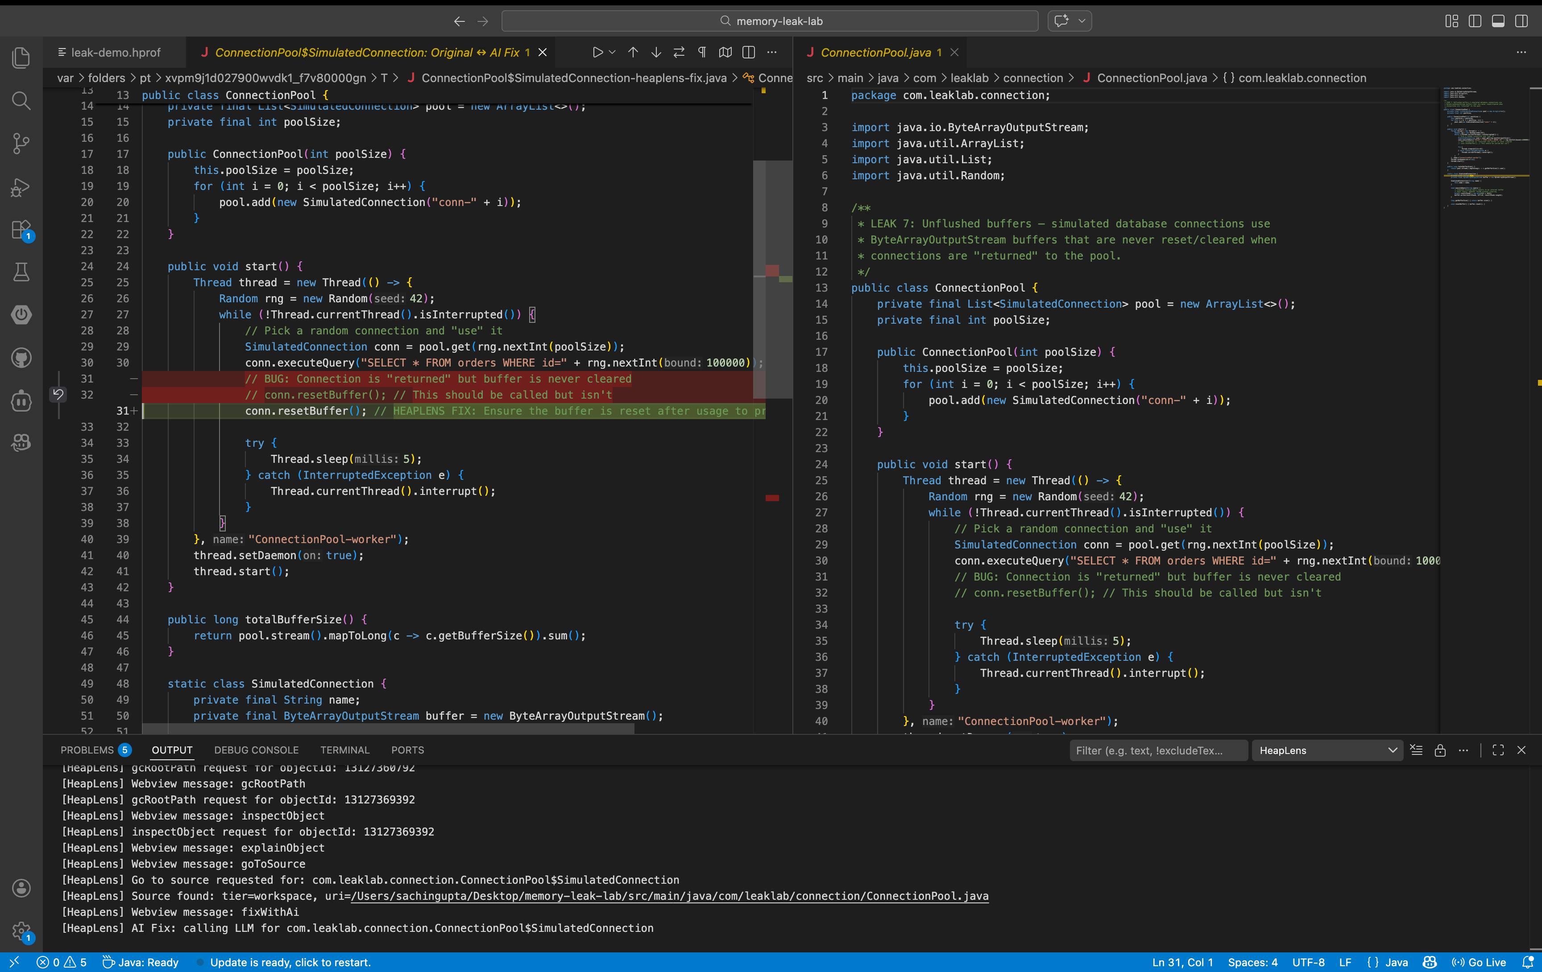
Task: Go to the next diff change
Action: coord(656,53)
